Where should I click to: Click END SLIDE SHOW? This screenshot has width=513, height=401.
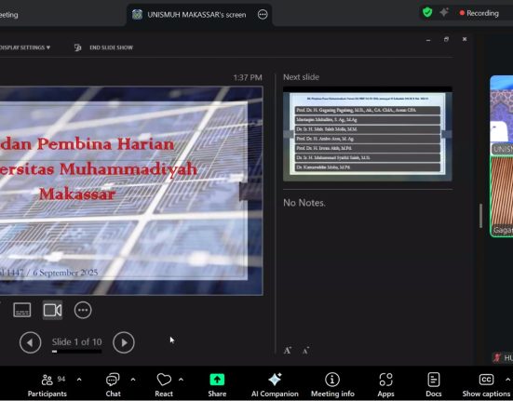coord(111,47)
